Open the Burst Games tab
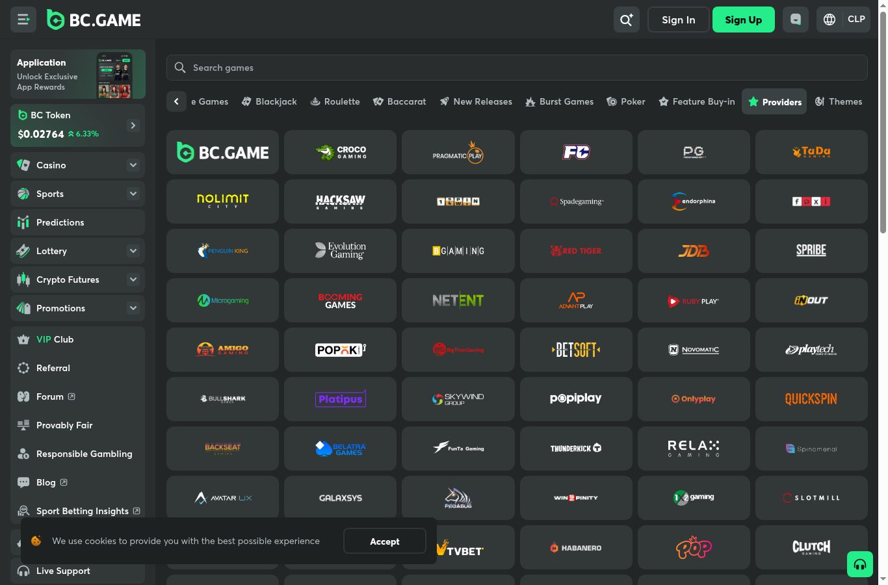Image resolution: width=888 pixels, height=585 pixels. 559,101
